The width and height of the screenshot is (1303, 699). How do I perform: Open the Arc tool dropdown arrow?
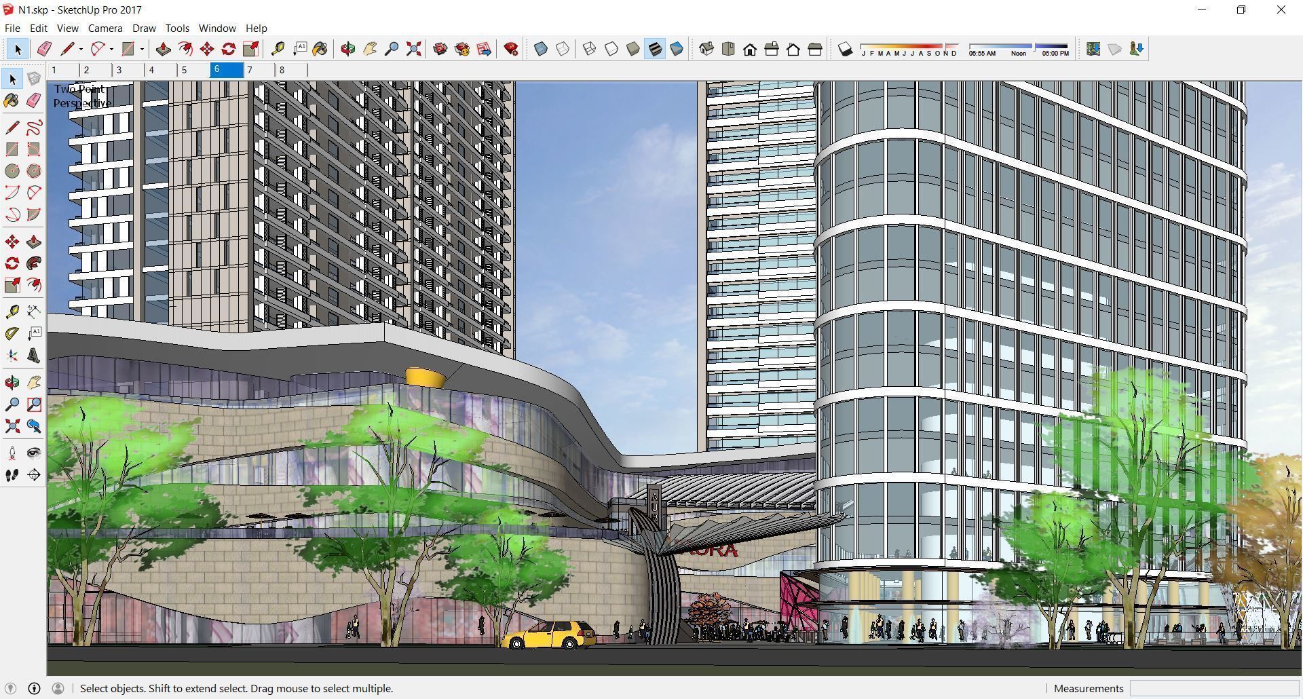pos(111,49)
